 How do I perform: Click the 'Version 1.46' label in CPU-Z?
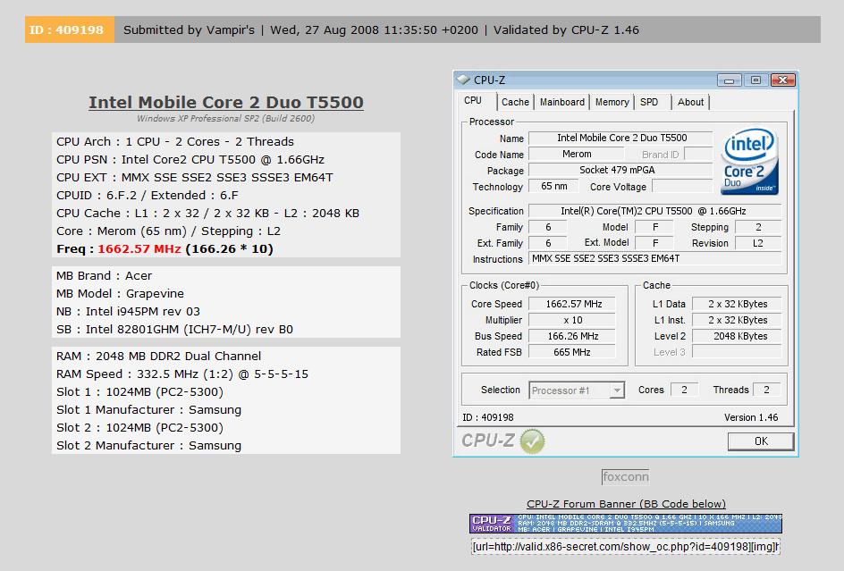click(x=751, y=417)
